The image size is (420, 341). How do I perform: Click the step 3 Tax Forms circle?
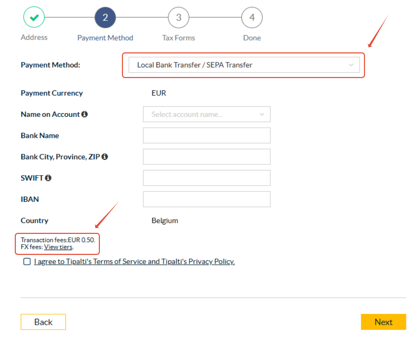178,18
